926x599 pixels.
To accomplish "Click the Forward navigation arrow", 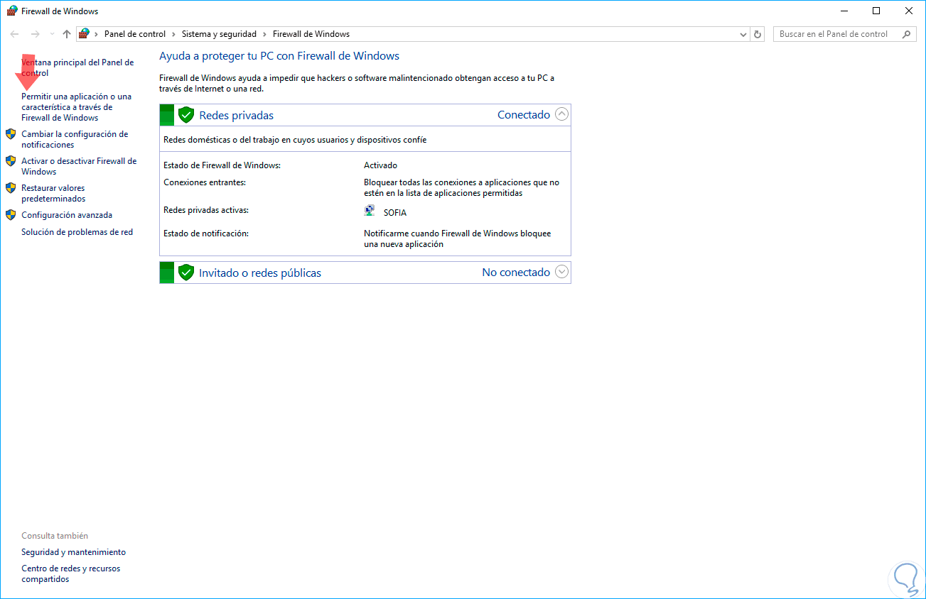I will (35, 34).
